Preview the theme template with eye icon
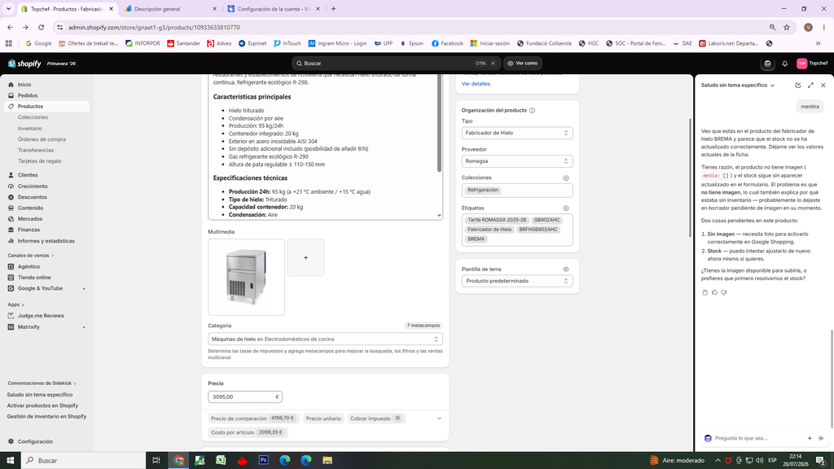The image size is (834, 469). (566, 270)
